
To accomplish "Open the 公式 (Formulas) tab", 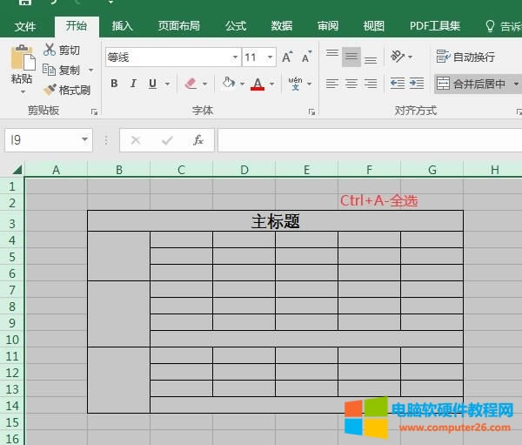I will tap(236, 26).
